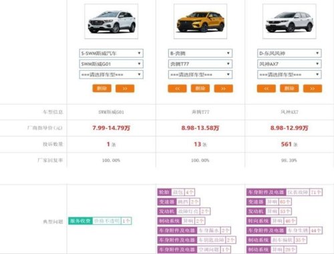Click the 厂商指导价(元) row label
The height and width of the screenshot is (254, 334).
[x=45, y=128]
